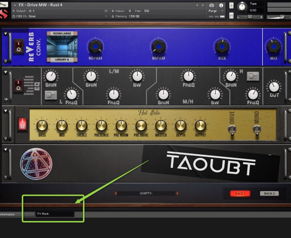The height and width of the screenshot is (238, 291).
Task: Toggle the EQ power switch
Action: [x=18, y=86]
